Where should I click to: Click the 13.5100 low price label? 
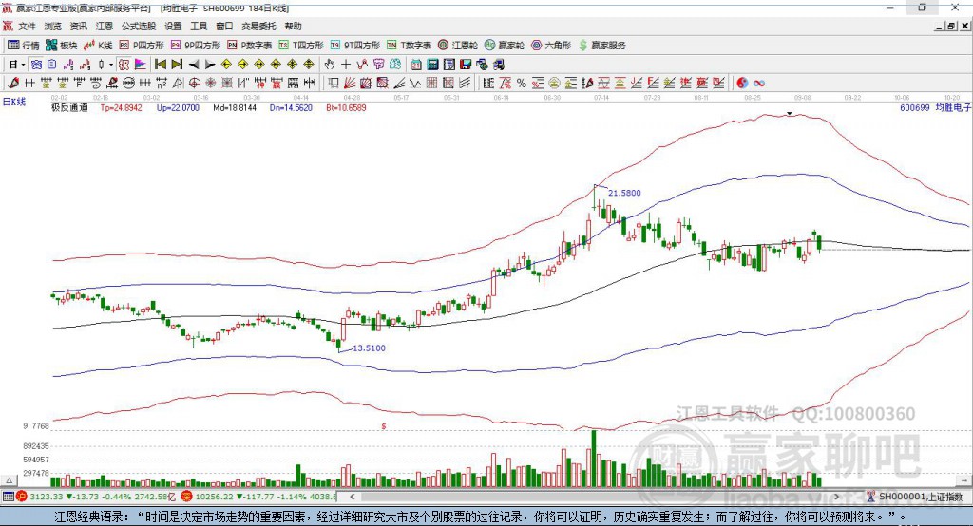(369, 348)
